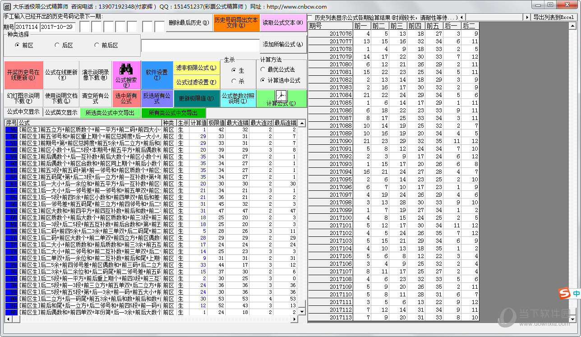
Task: Select formula row starting 后二立方+后一码尾
Action: coord(151,299)
